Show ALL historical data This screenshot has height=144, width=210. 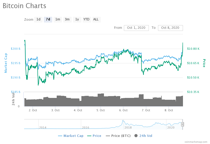[x=96, y=19]
